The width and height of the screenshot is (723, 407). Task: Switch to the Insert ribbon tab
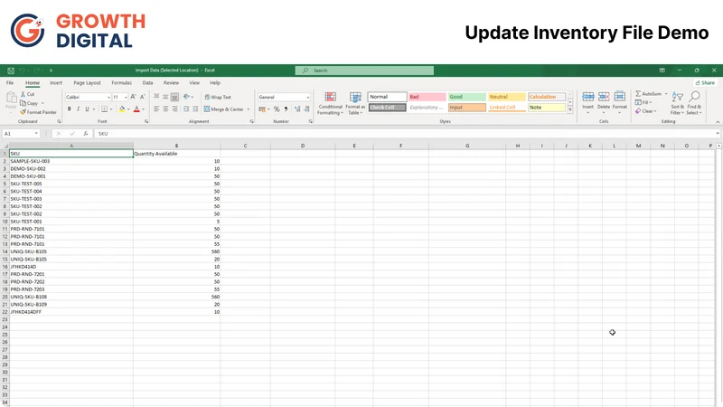pos(56,83)
